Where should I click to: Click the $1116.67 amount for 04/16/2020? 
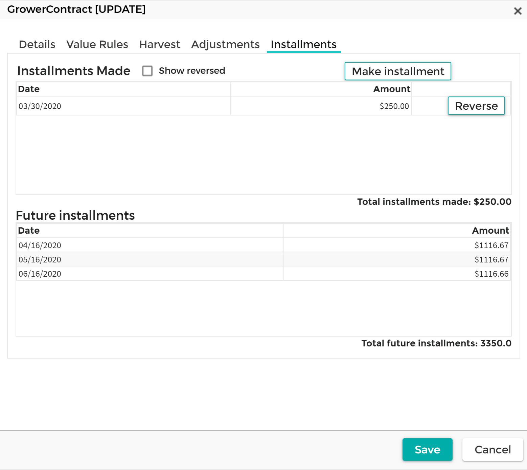click(397, 245)
